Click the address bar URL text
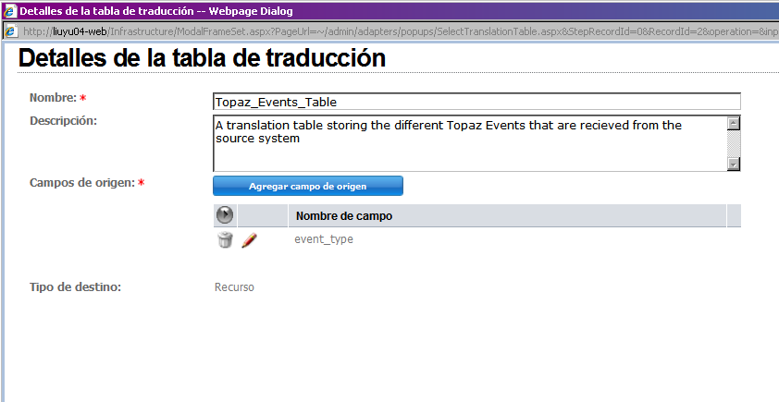 [x=401, y=31]
